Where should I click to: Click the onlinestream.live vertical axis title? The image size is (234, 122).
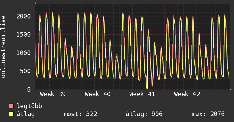click(x=4, y=46)
